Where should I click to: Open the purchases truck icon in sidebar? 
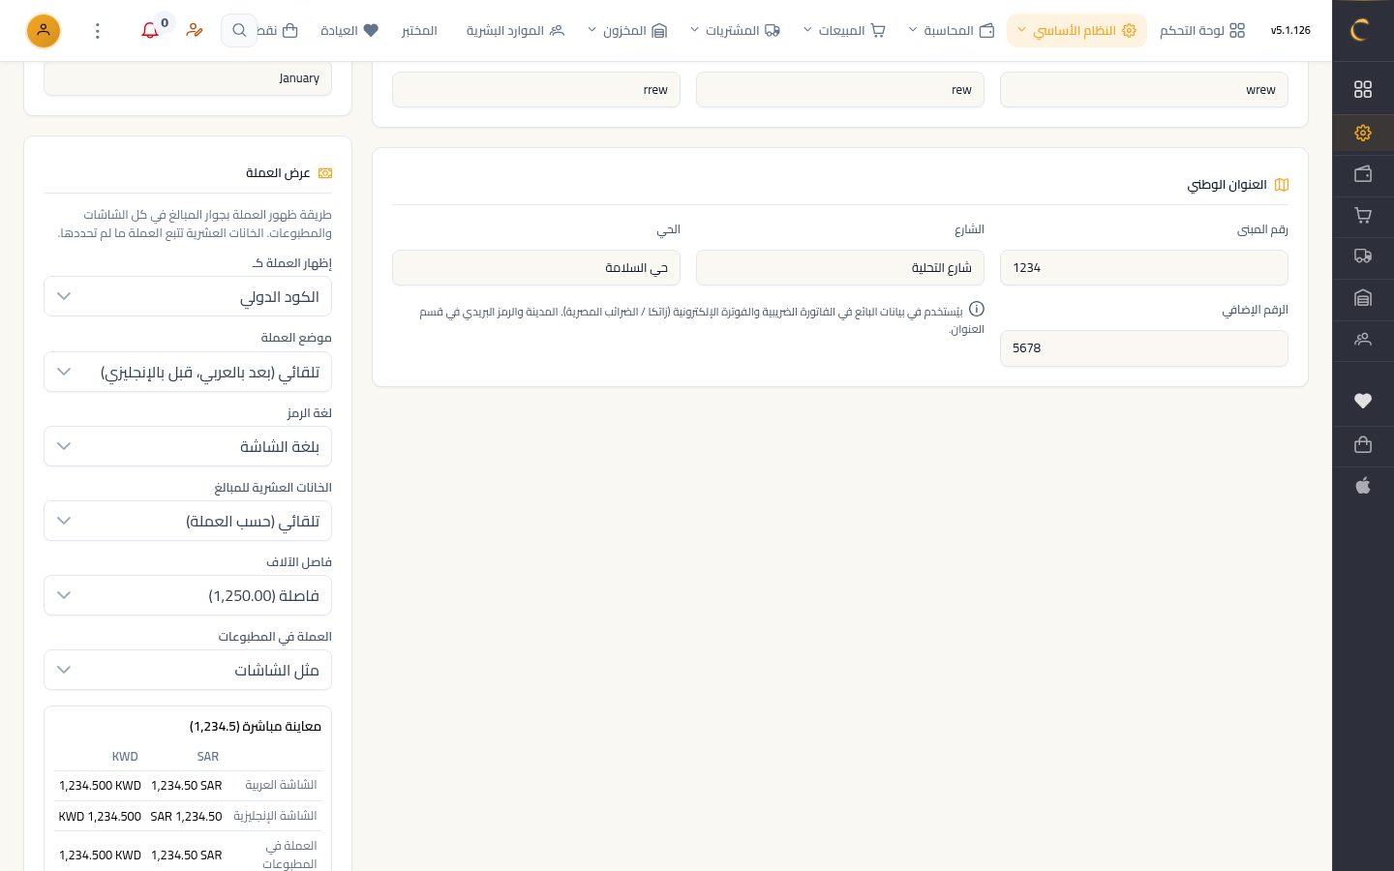coord(1363,256)
